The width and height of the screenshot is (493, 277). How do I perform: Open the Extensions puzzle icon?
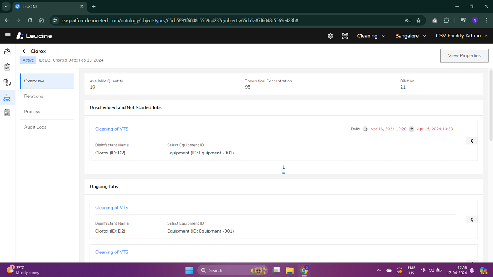pos(446,20)
